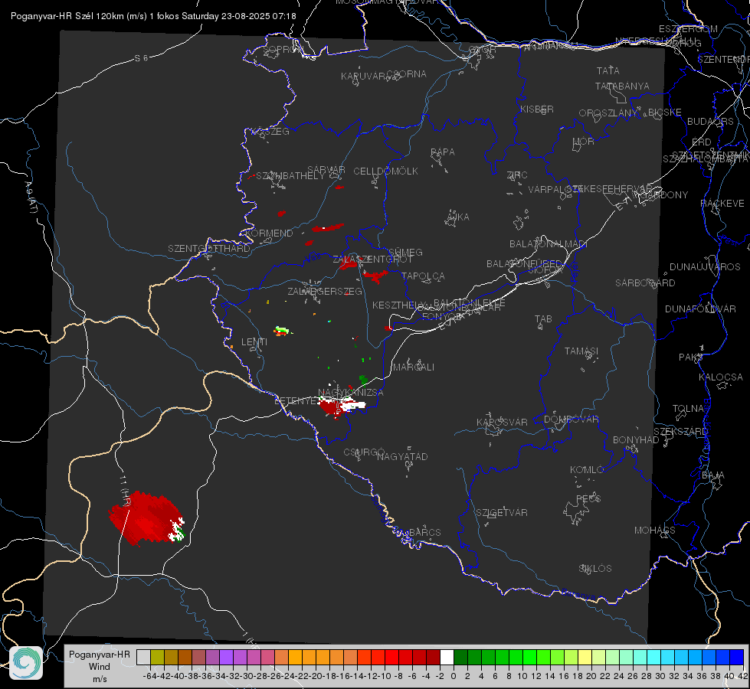Select the RÁCKEVE town label
The width and height of the screenshot is (750, 689).
click(722, 204)
